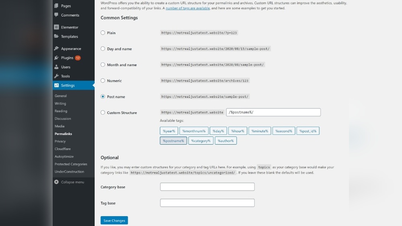
Task: Open the Cloudflare settings submenu
Action: tap(63, 149)
